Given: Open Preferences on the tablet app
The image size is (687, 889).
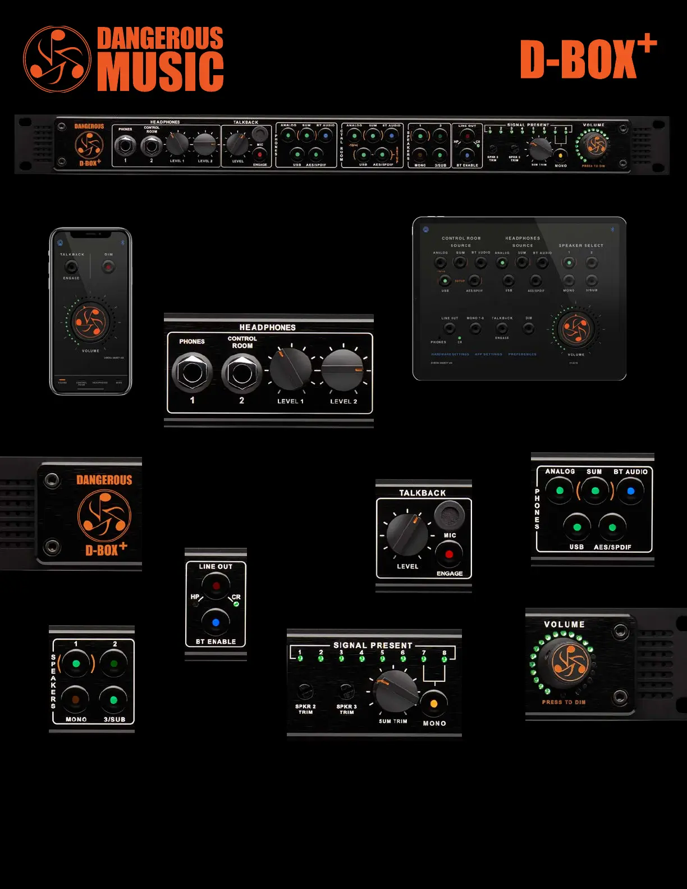Looking at the screenshot, I should click(x=522, y=354).
